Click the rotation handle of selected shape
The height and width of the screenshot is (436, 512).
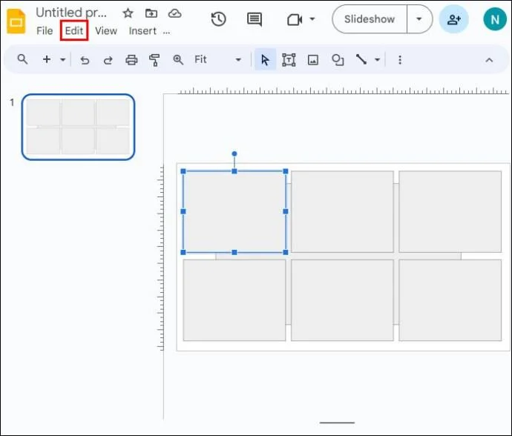click(x=234, y=153)
